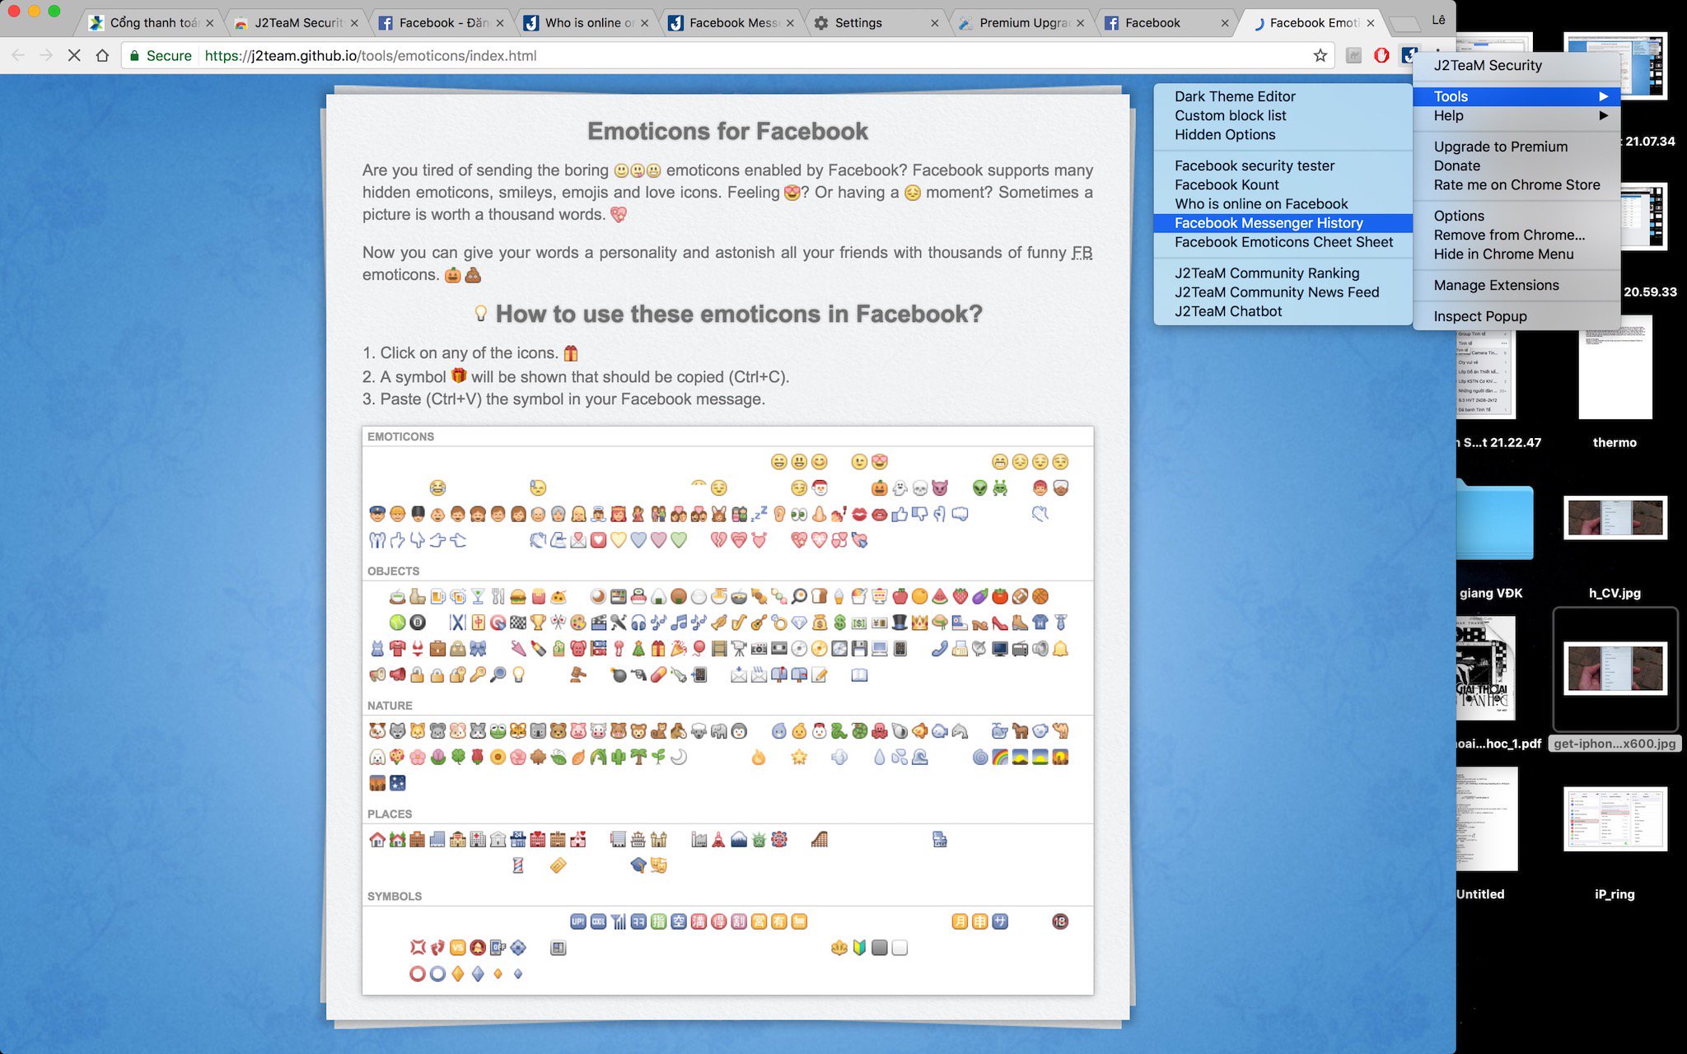Click Upgrade to Premium option
The height and width of the screenshot is (1054, 1687).
[1500, 147]
